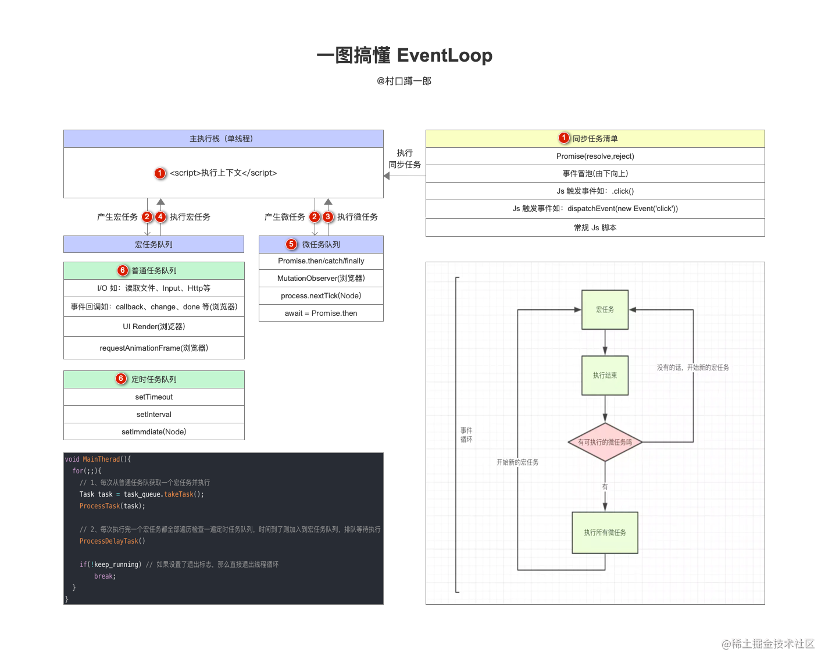Screen dimensions: 832x667
Task: Click the "Js 触发事件如：.click()" row
Action: point(595,191)
